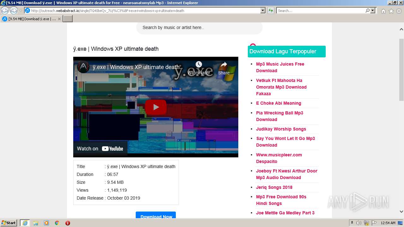404x227 pixels.
Task: Open the recent pages dropdown arrow
Action: (x=21, y=11)
